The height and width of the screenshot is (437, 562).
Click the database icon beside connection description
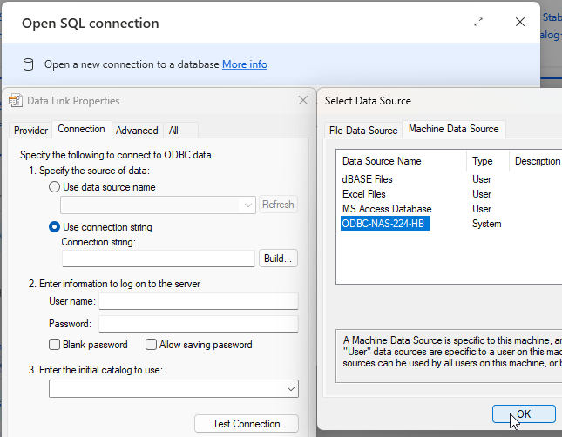tap(28, 64)
